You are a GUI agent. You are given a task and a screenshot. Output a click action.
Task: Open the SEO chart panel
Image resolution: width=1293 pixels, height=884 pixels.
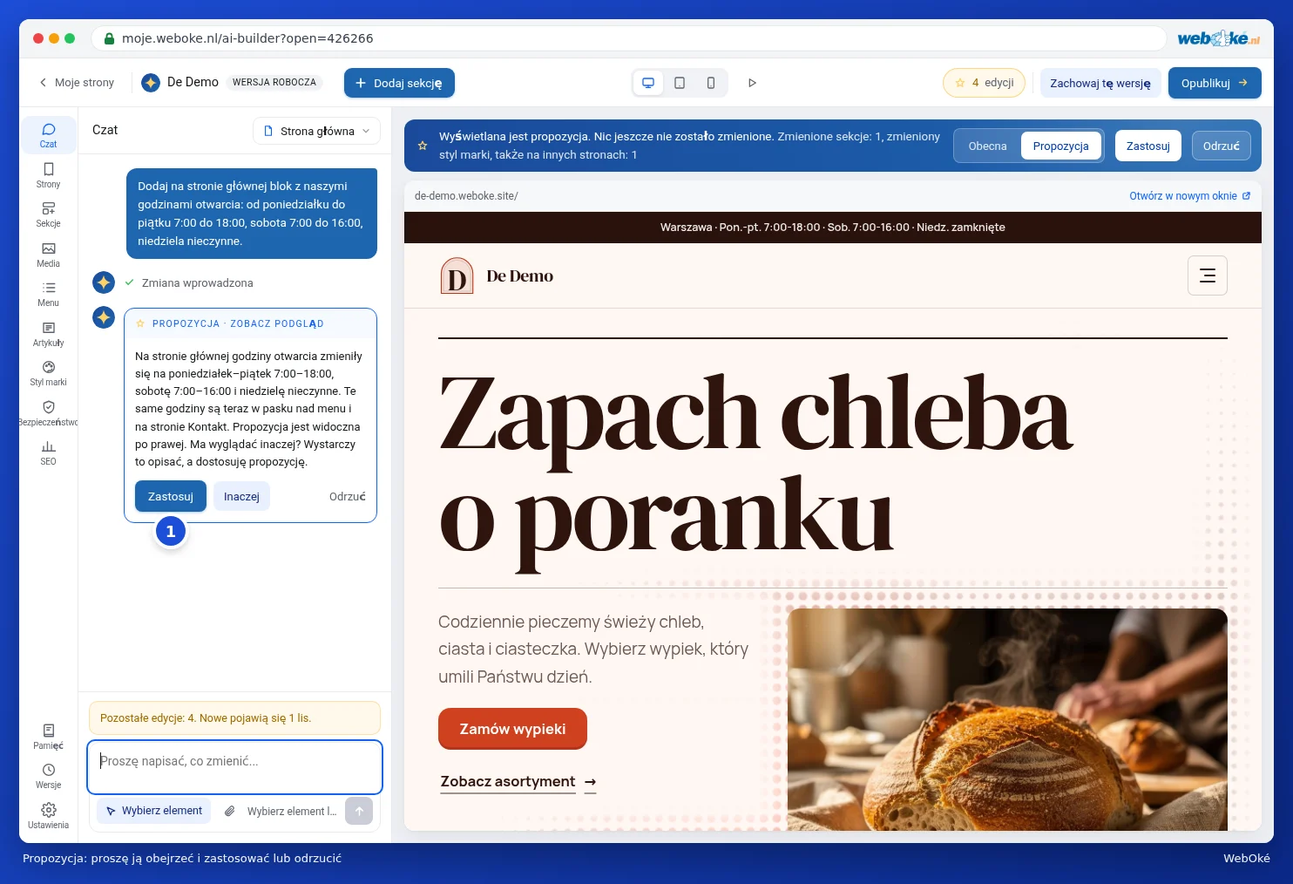point(48,452)
